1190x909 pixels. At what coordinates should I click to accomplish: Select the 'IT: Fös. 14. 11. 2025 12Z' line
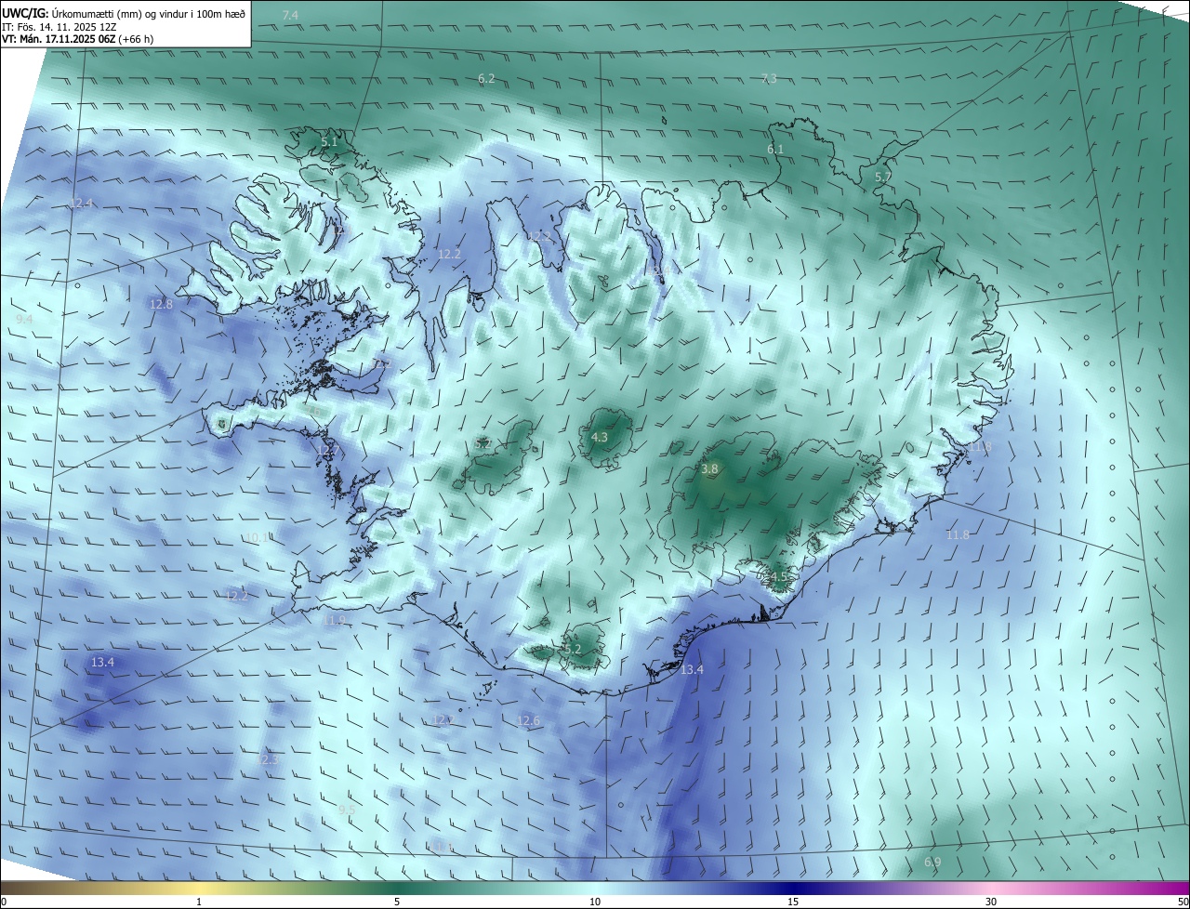[x=59, y=27]
